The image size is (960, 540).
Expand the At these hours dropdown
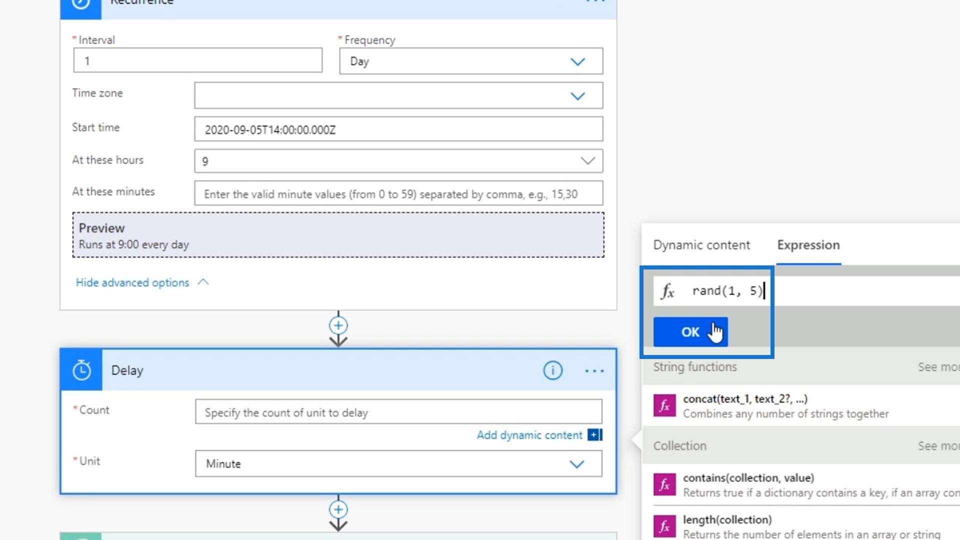tap(587, 161)
